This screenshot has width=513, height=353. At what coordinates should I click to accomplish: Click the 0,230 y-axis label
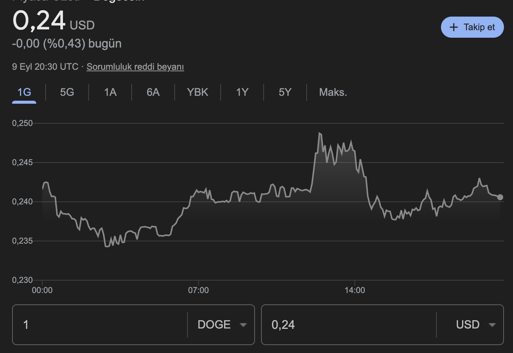pos(22,280)
